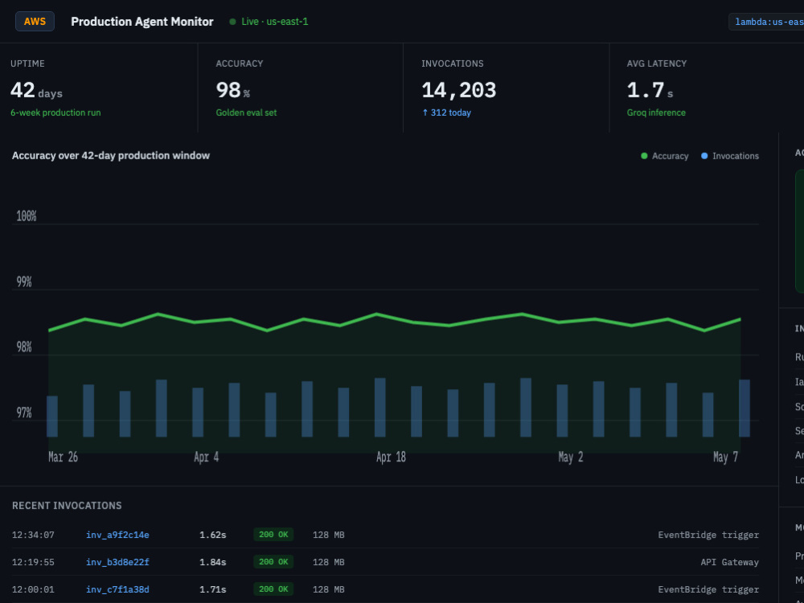Image resolution: width=804 pixels, height=603 pixels.
Task: Click EventBridge trigger in the 12:00:01 row
Action: pos(708,589)
